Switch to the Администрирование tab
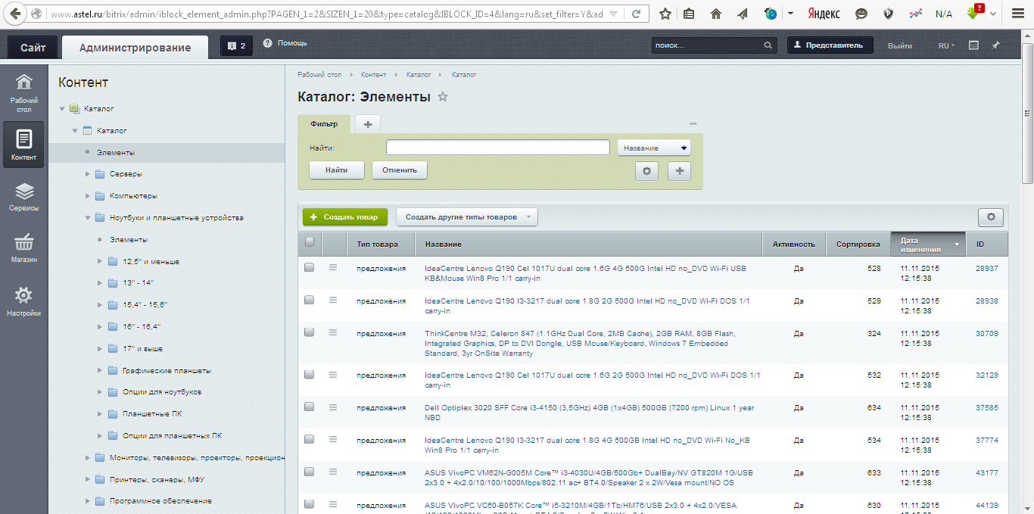1034x514 pixels. tap(135, 47)
